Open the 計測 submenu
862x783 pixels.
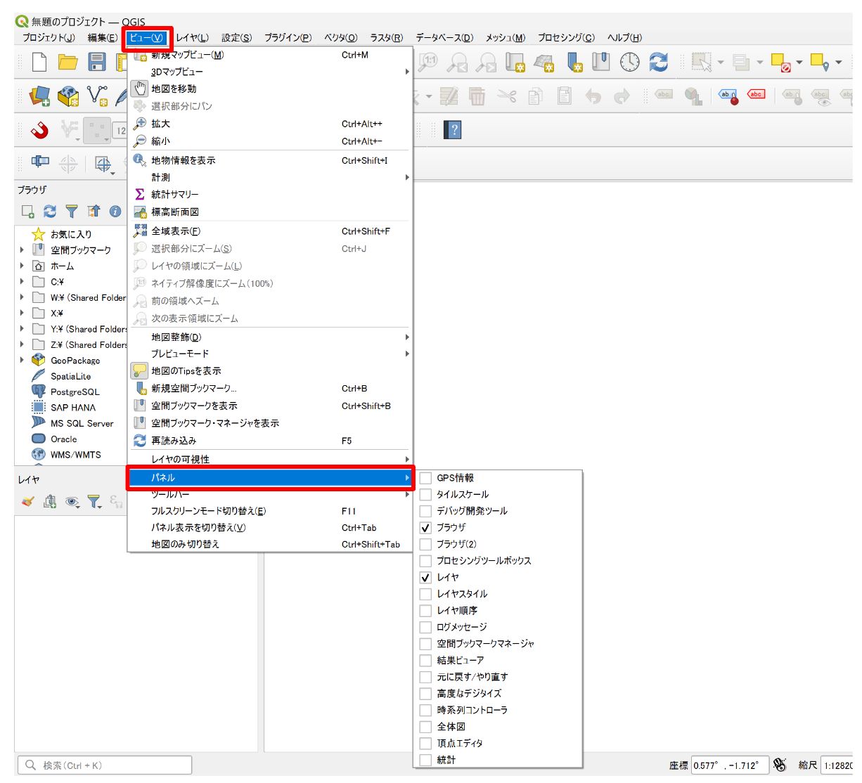(270, 177)
